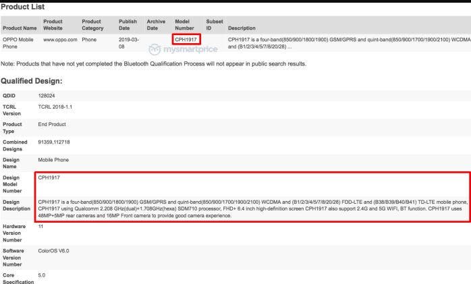Click the core specification value 5.0
This screenshot has height=284, width=471.
[x=42, y=275]
